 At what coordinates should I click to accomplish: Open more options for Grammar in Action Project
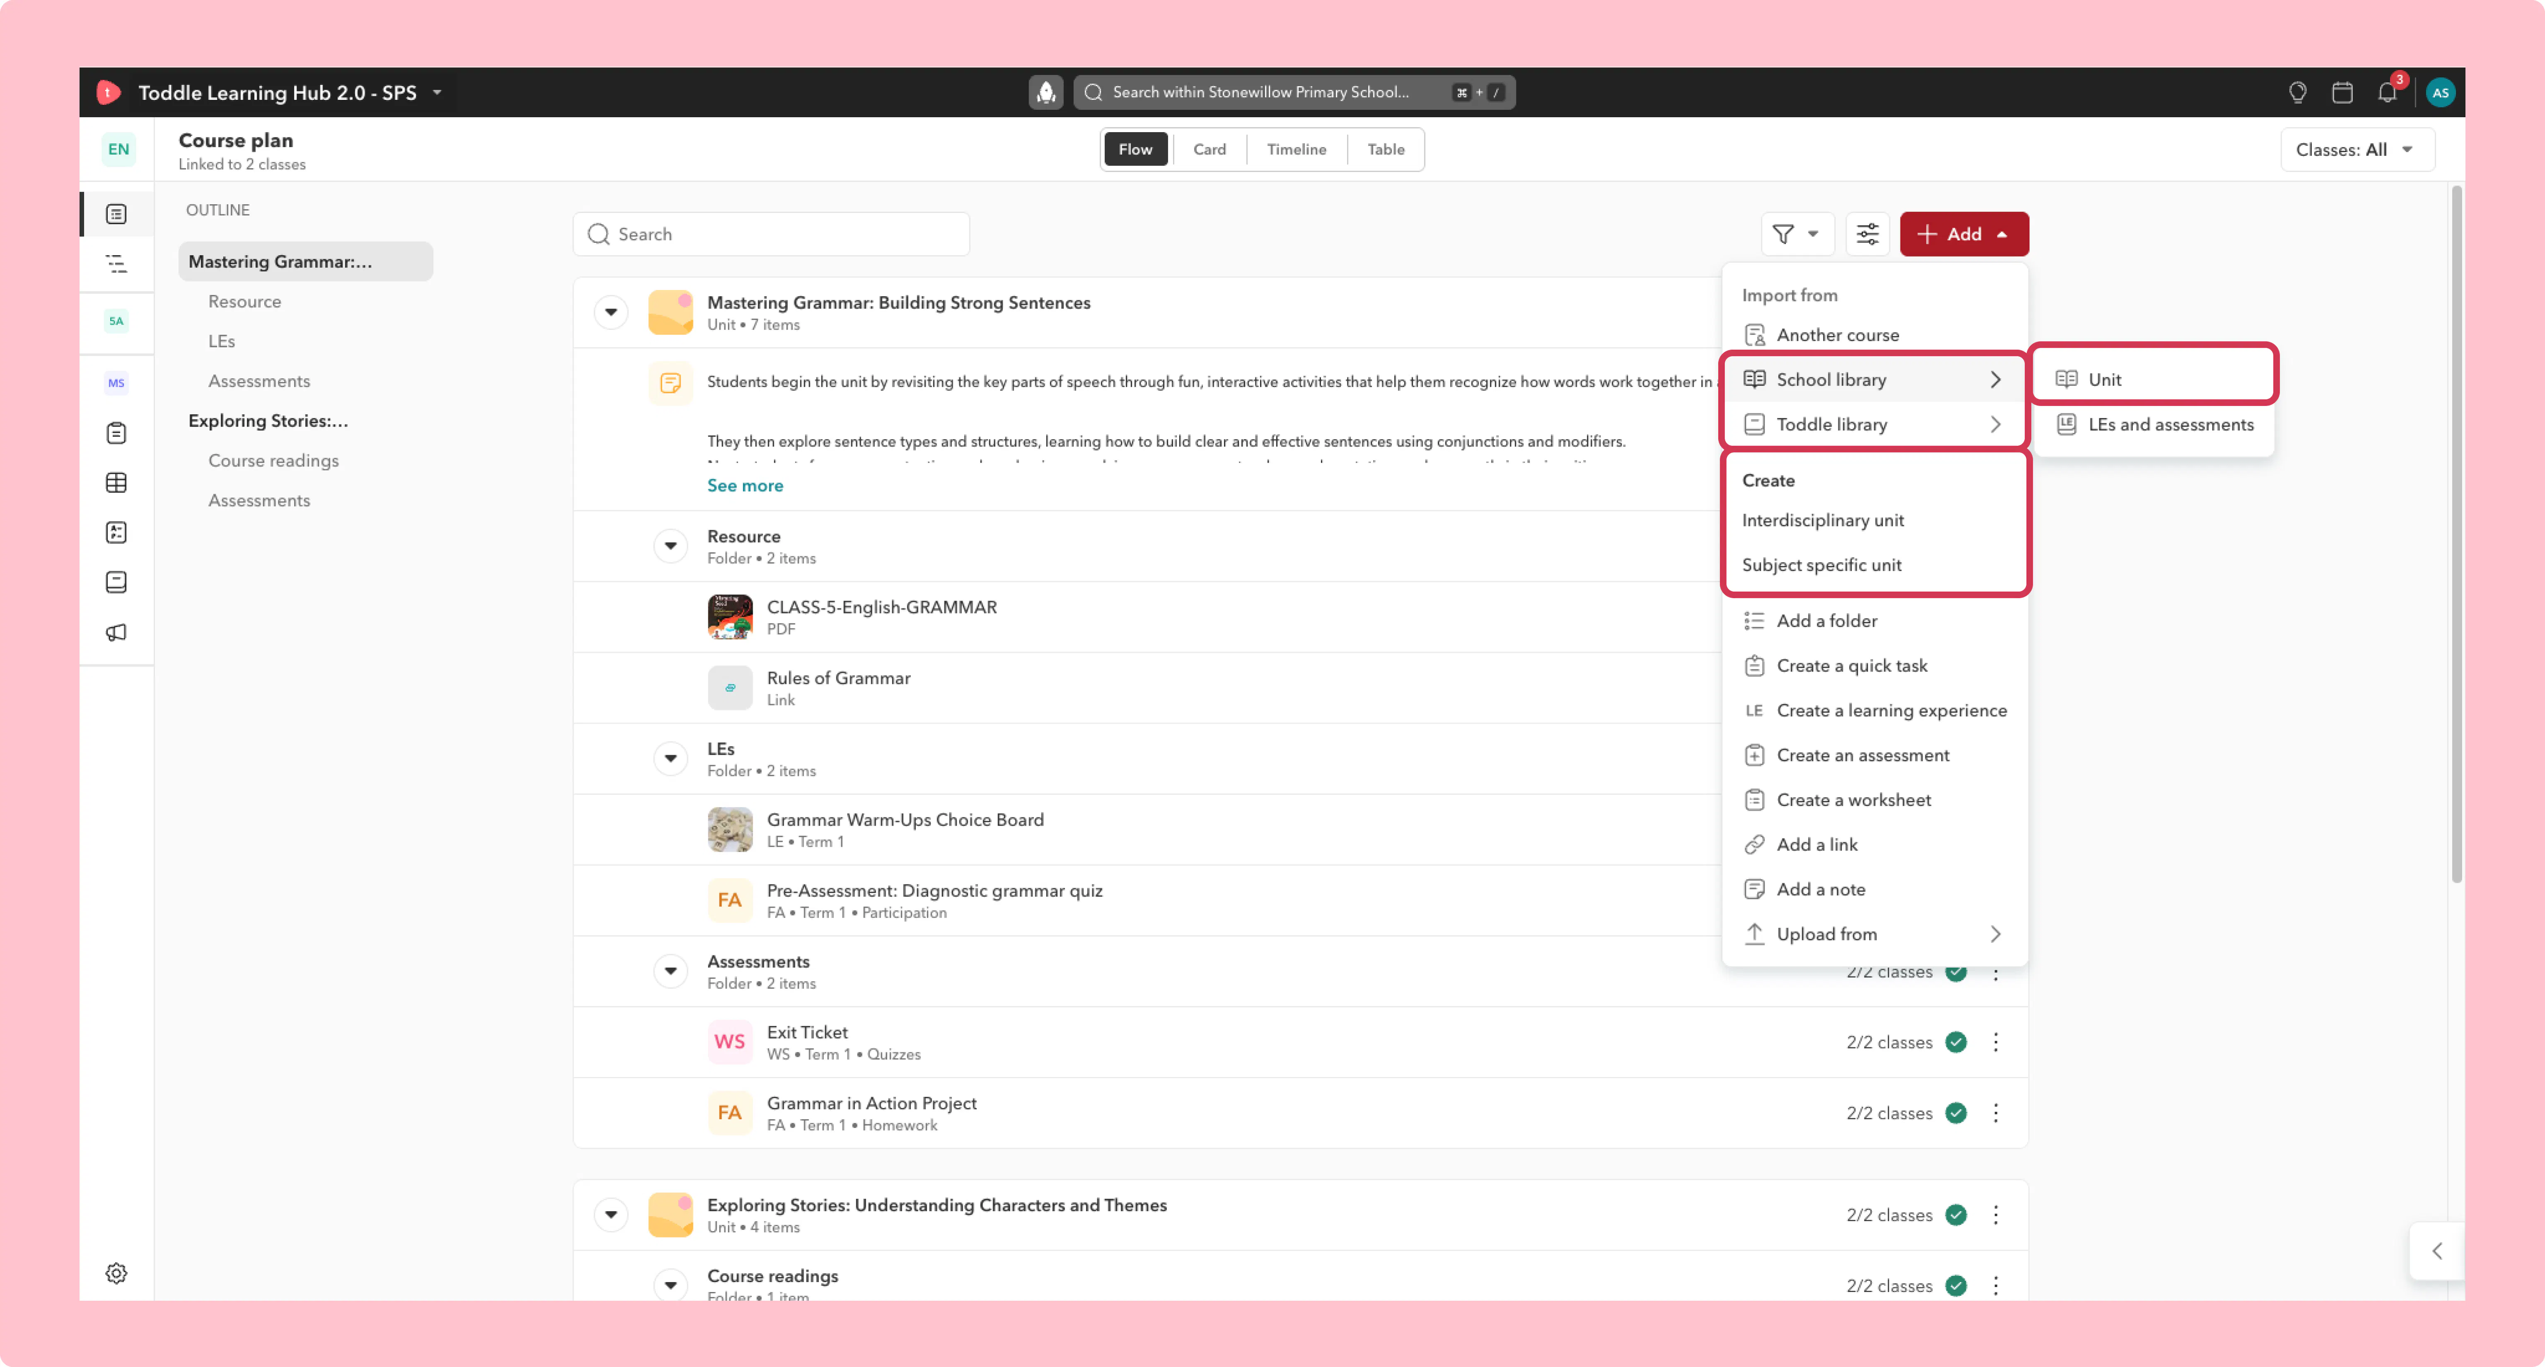click(x=1996, y=1113)
